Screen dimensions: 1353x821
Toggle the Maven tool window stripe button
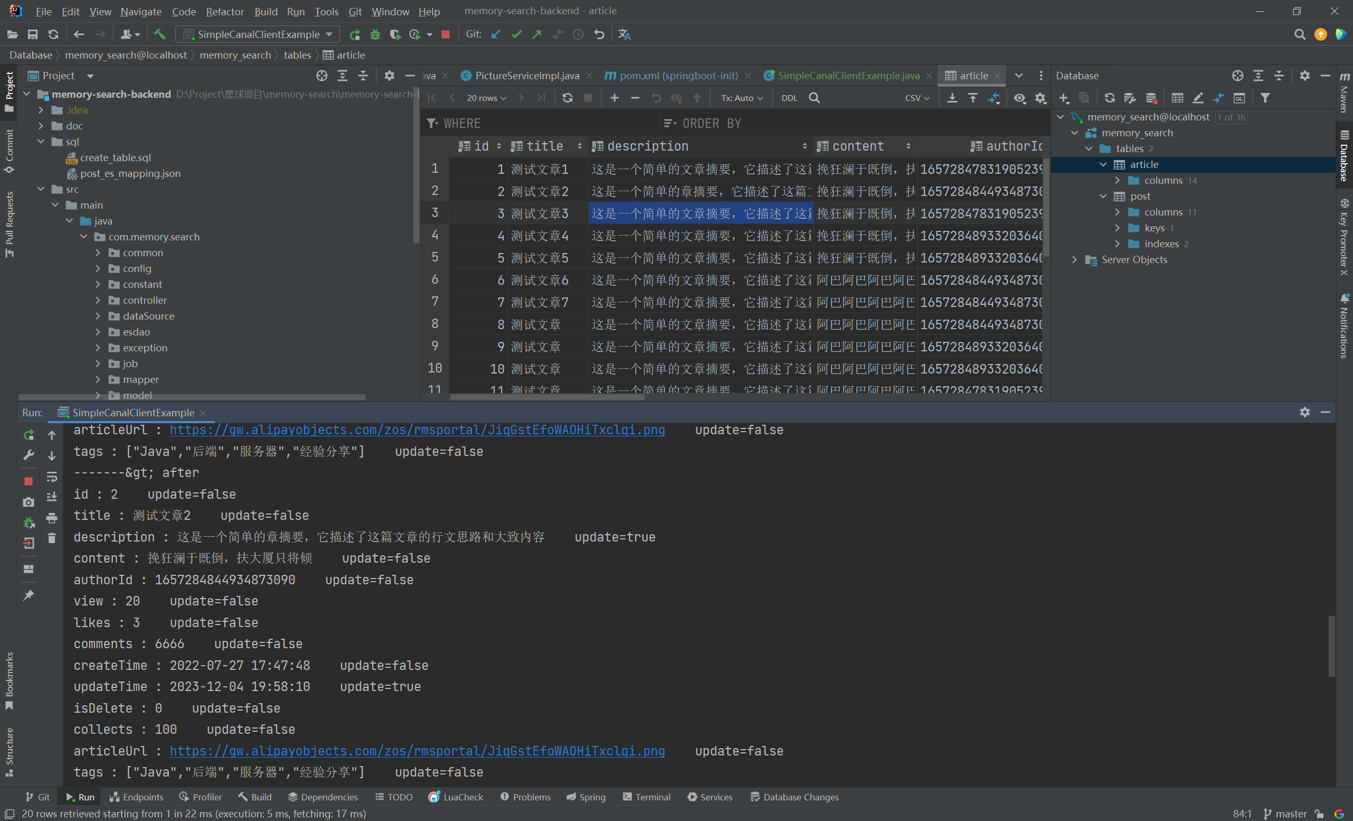[1344, 91]
